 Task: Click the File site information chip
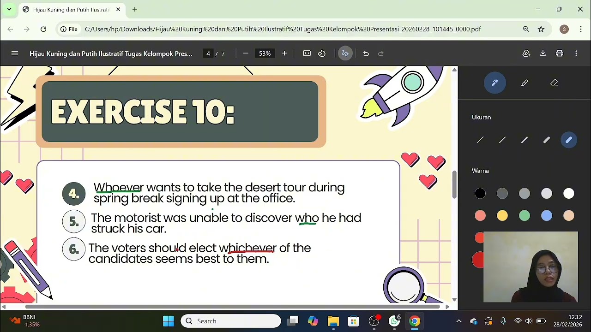click(69, 29)
